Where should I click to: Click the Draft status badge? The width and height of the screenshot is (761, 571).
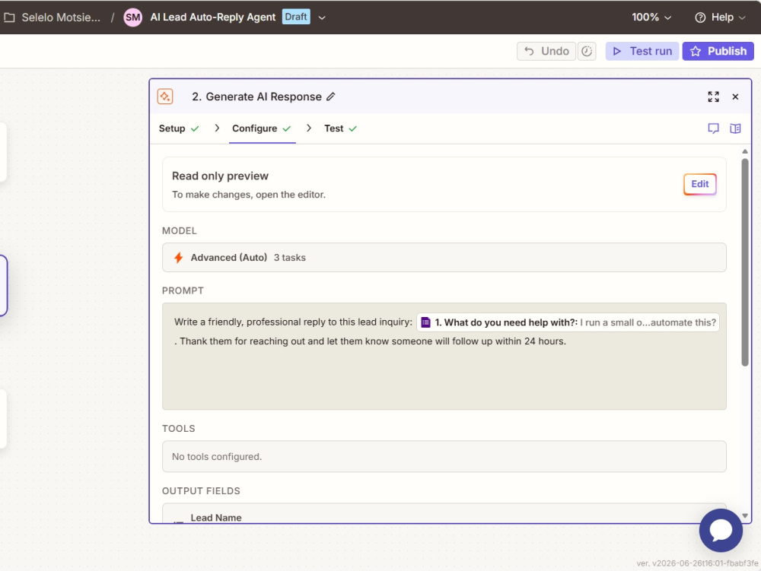click(x=296, y=17)
